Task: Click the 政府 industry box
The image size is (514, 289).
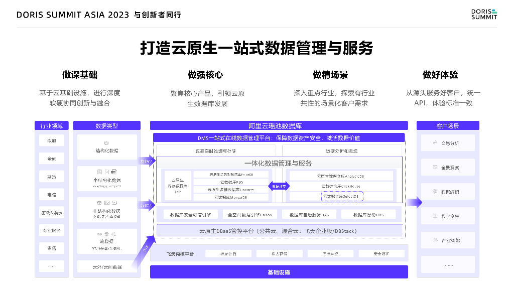Action: (52, 140)
